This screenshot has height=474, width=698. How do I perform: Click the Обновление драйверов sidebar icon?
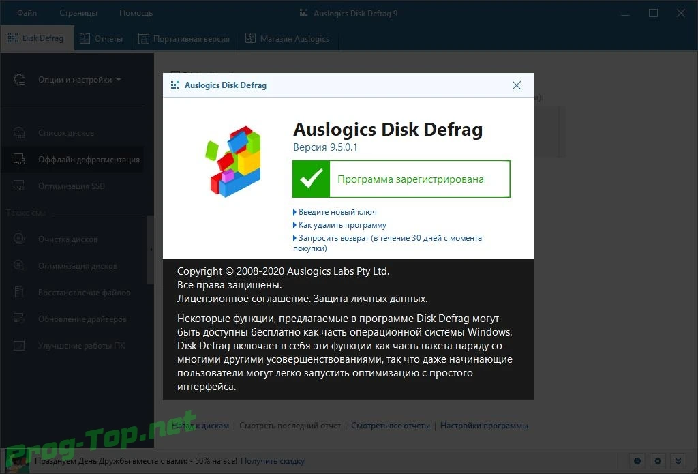tap(18, 319)
